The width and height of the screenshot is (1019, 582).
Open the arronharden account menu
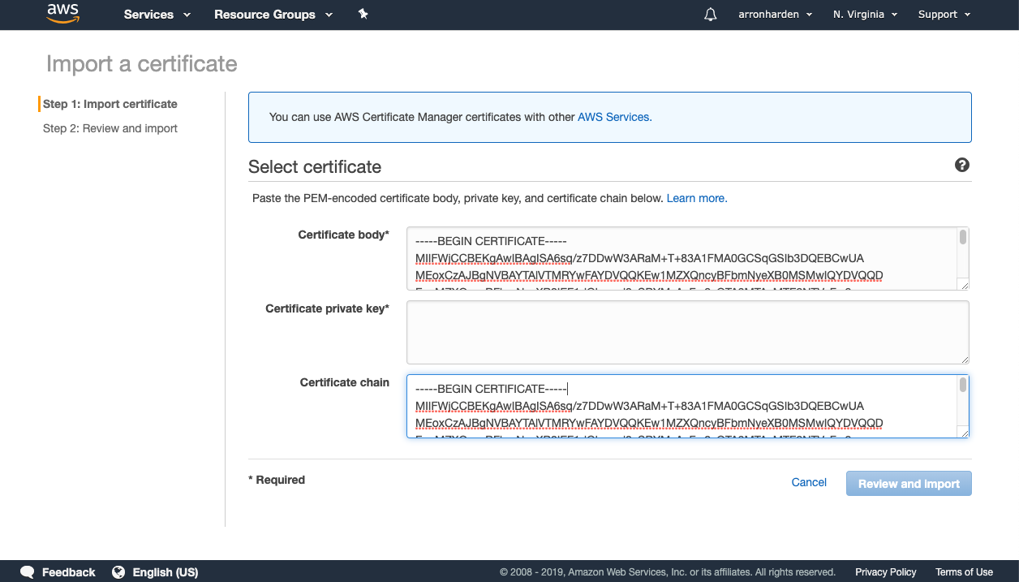pyautogui.click(x=776, y=15)
